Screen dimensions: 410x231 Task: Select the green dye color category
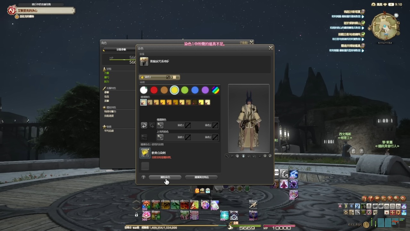click(x=184, y=90)
